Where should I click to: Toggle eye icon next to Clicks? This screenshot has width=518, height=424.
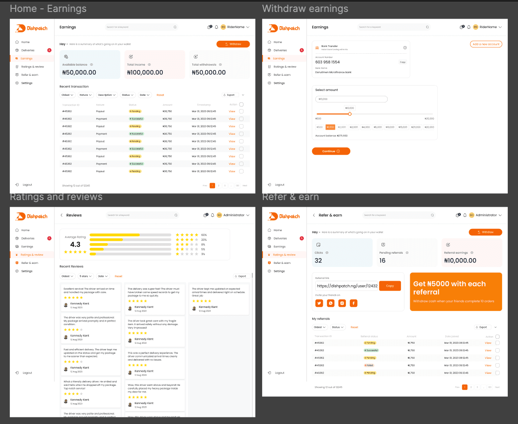tap(327, 252)
